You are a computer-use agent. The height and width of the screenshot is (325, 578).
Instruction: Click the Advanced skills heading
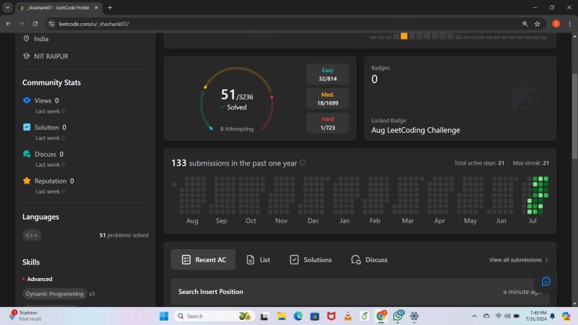(40, 279)
